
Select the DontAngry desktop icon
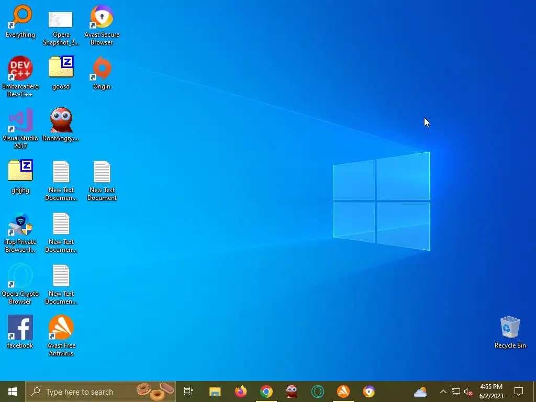pyautogui.click(x=61, y=125)
